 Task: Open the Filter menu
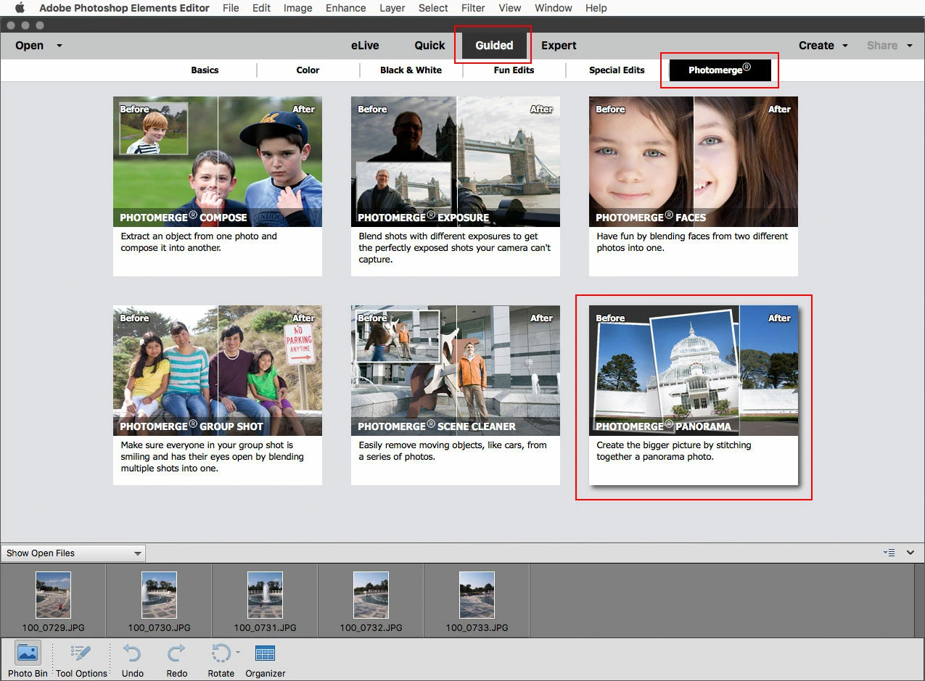pos(473,8)
